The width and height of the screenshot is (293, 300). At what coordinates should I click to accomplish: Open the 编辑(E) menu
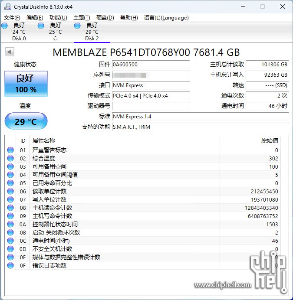pos(35,18)
